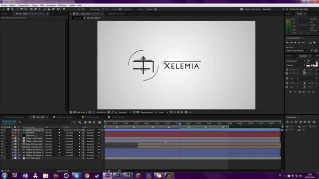Toggle transparency grid button in viewer

[138, 112]
